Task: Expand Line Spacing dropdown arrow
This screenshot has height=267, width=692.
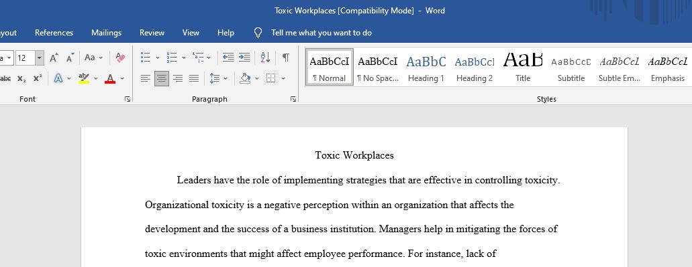Action: click(x=226, y=79)
